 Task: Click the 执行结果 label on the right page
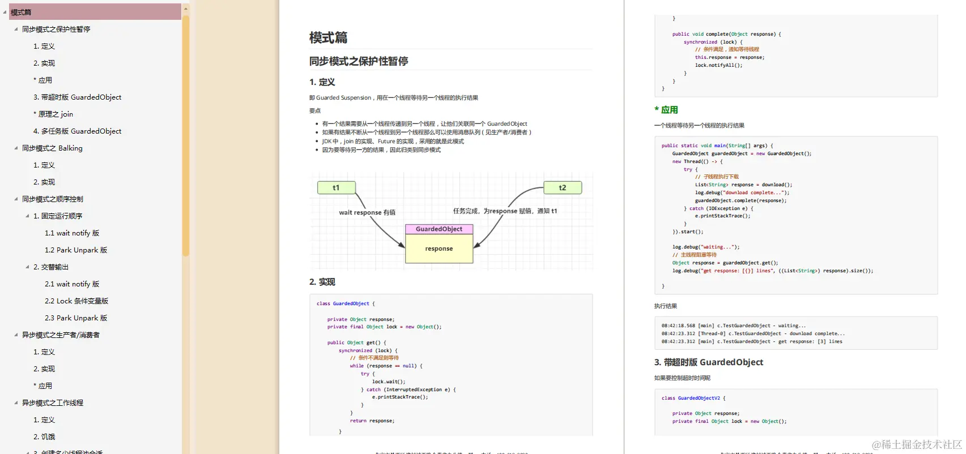click(666, 306)
